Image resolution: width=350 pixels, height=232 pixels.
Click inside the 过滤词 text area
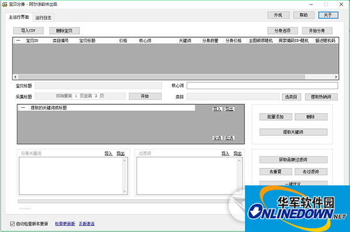pos(187,176)
